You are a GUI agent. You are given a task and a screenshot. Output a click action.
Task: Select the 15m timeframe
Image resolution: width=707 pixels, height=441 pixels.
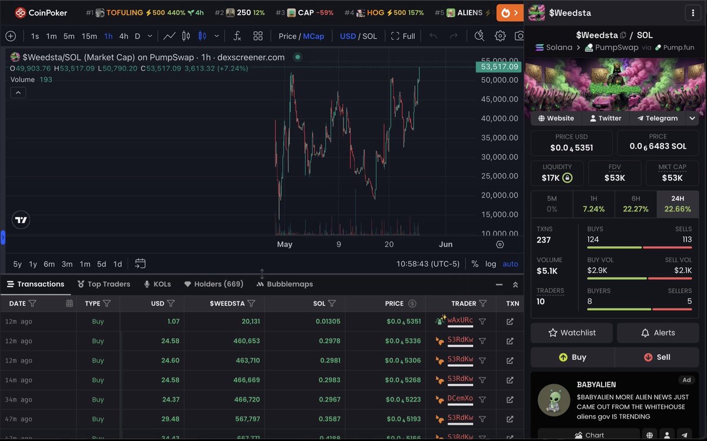click(x=89, y=36)
